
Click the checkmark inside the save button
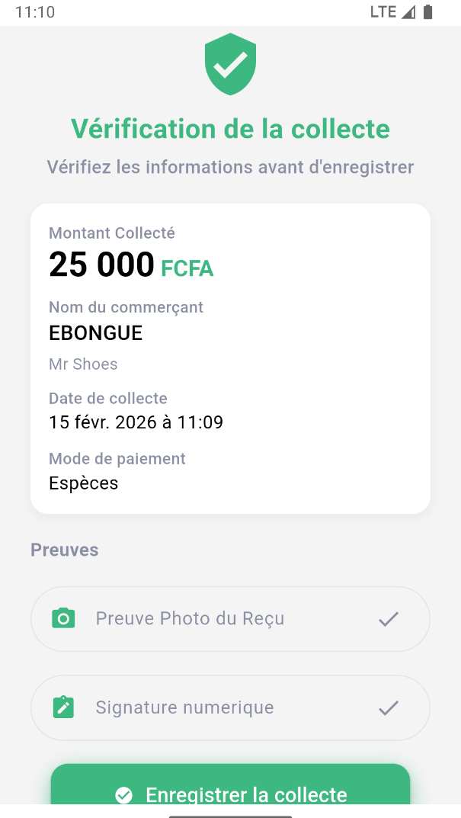pyautogui.click(x=123, y=794)
